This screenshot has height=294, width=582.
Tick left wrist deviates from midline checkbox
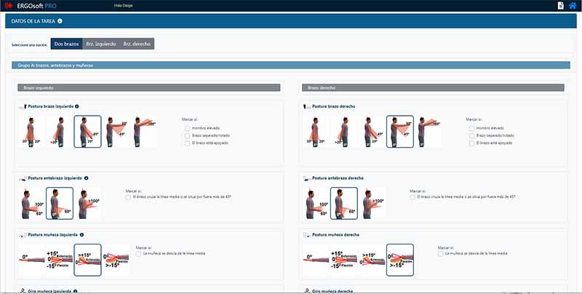coord(138,254)
